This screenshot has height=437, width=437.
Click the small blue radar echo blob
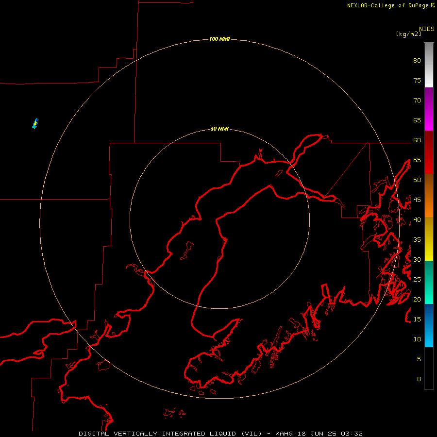click(x=35, y=124)
